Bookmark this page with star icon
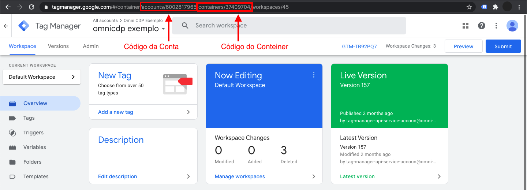The width and height of the screenshot is (527, 190). pos(469,7)
